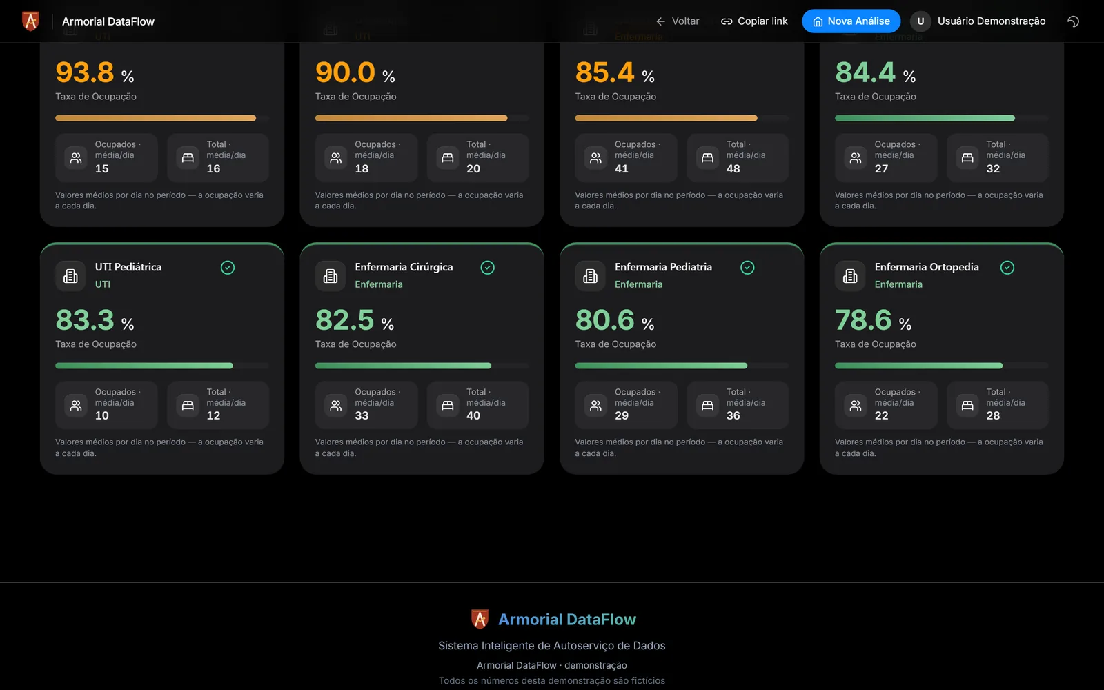Click the circular arrow icon beside Usuário Demonstração
Viewport: 1104px width, 690px height.
1073,21
